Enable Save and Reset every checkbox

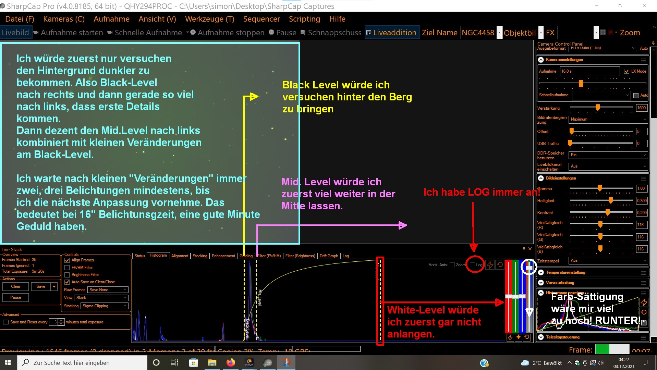6,322
